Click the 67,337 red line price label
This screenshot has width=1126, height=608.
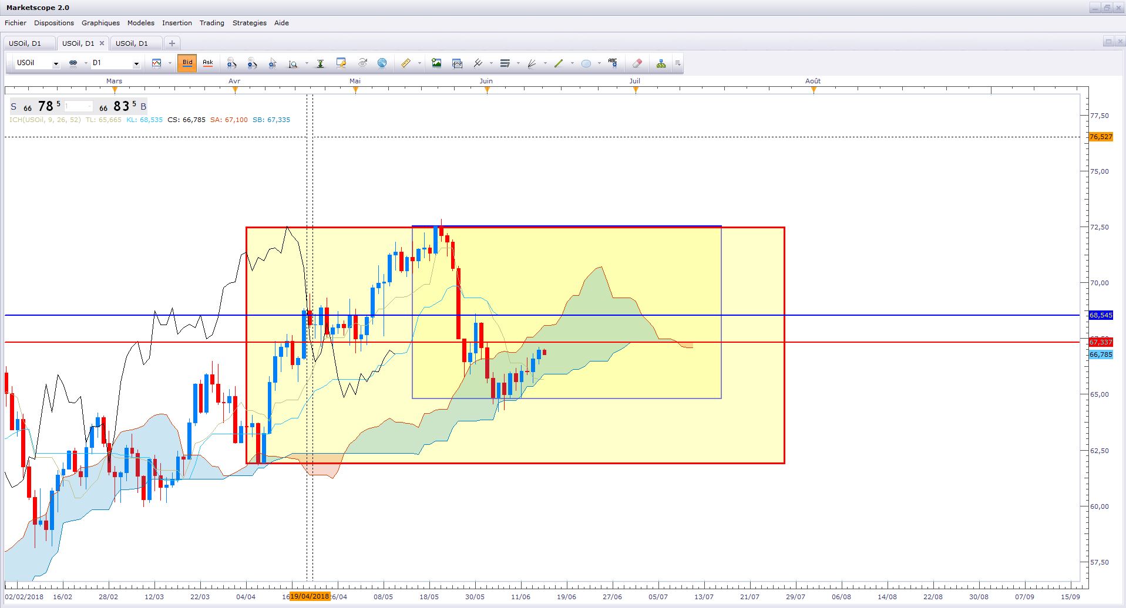(x=1101, y=342)
